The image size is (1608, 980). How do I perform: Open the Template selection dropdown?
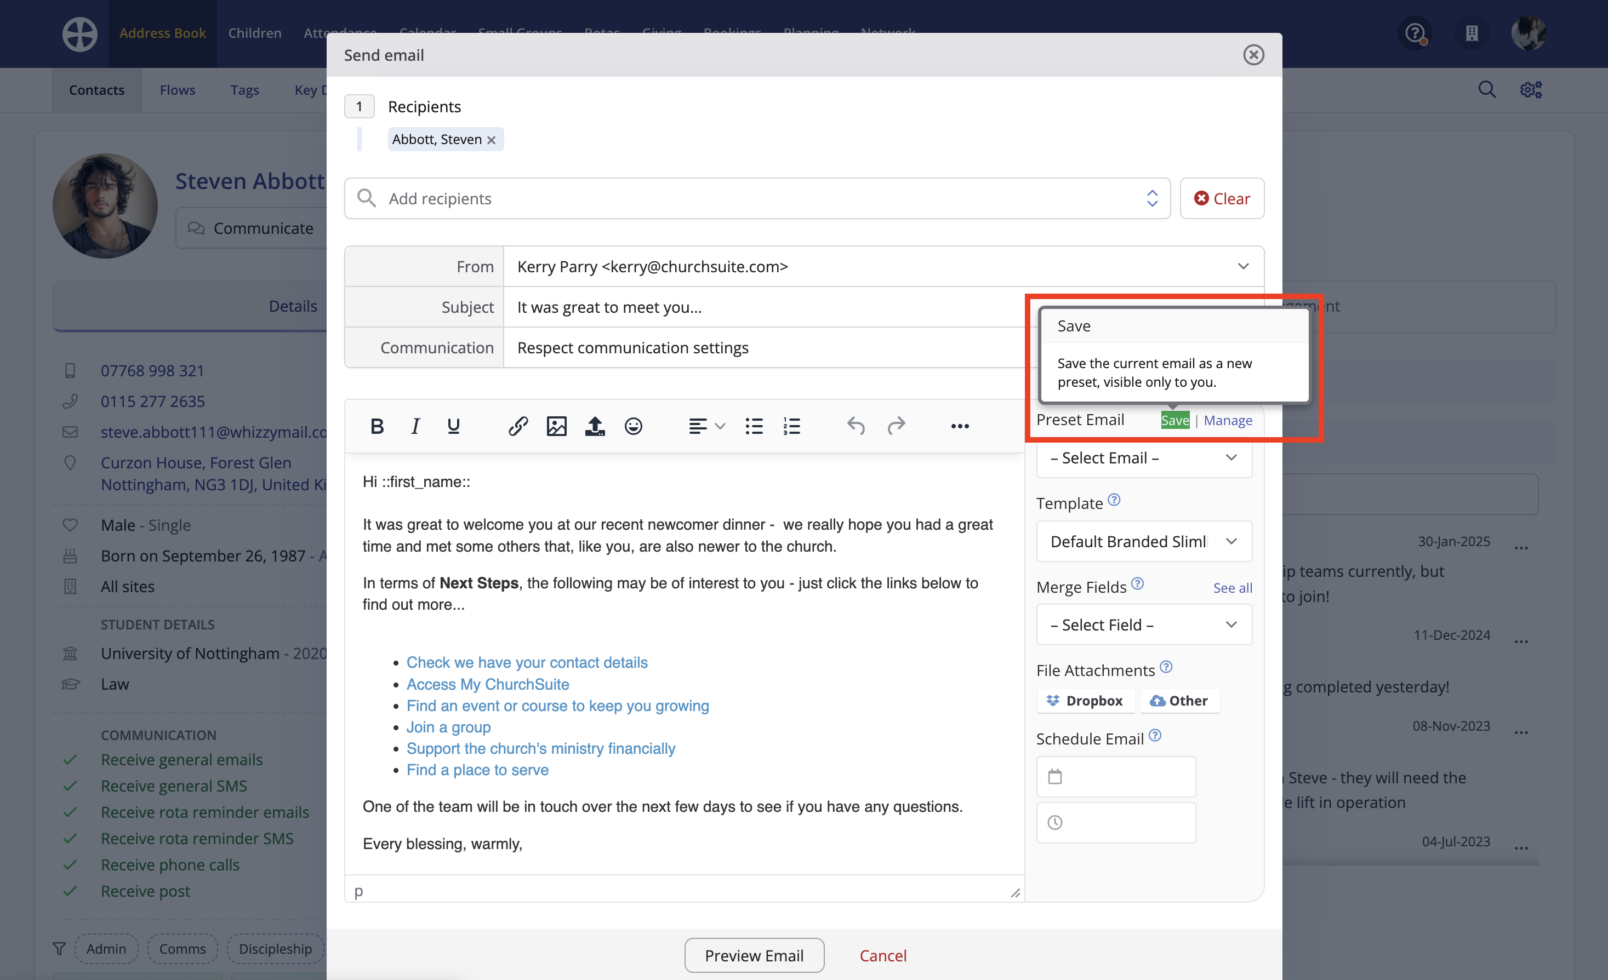click(1143, 542)
